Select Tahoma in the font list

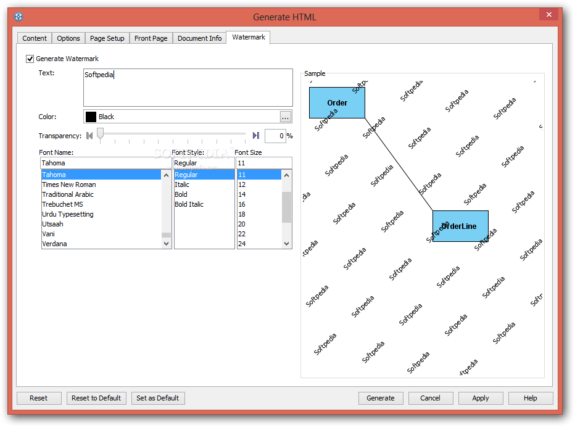(101, 175)
